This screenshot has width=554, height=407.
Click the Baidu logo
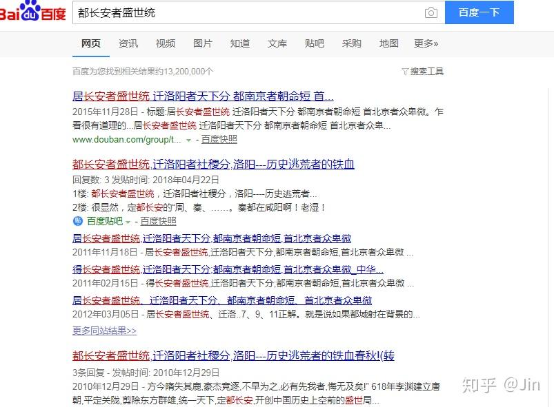click(32, 11)
